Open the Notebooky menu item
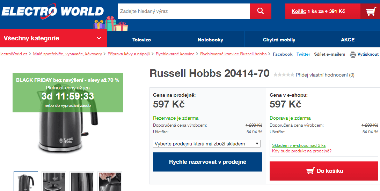380x191 pixels. pyautogui.click(x=210, y=40)
